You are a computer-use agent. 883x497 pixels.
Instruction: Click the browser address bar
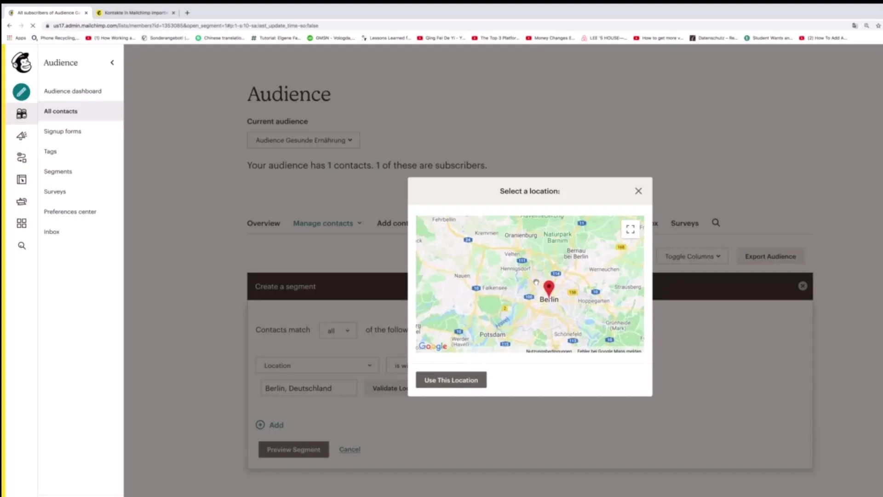(441, 26)
